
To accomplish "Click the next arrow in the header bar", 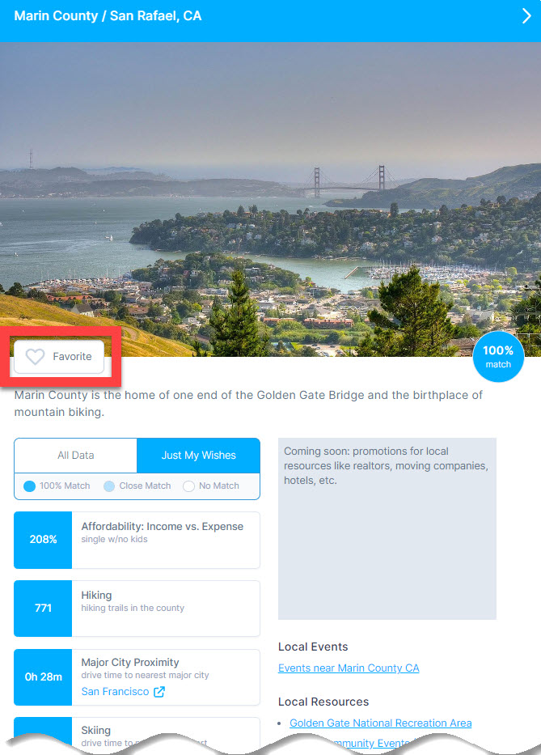I will (x=526, y=16).
